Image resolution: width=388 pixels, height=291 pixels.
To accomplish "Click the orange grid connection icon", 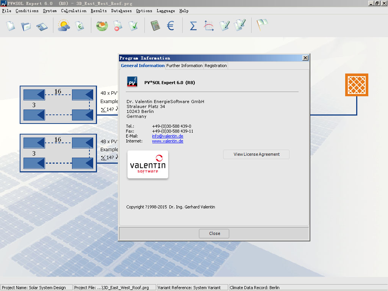I will tap(357, 85).
